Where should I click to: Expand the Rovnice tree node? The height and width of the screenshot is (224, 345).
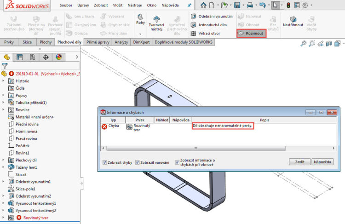[3, 109]
